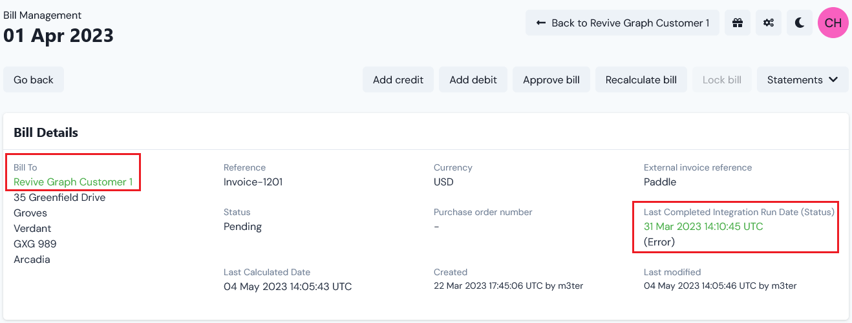Open the Statements menu
This screenshot has width=852, height=323.
click(803, 79)
